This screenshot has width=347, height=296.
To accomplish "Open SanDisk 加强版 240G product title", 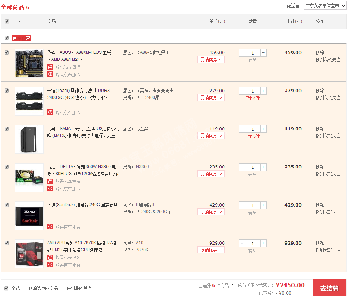I will pyautogui.click(x=82, y=205).
